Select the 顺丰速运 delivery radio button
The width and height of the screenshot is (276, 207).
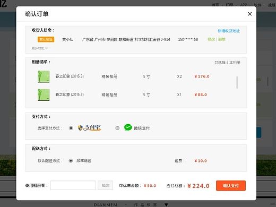(71, 161)
